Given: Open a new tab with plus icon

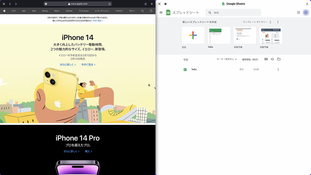Looking at the screenshot, I should click(x=152, y=4).
